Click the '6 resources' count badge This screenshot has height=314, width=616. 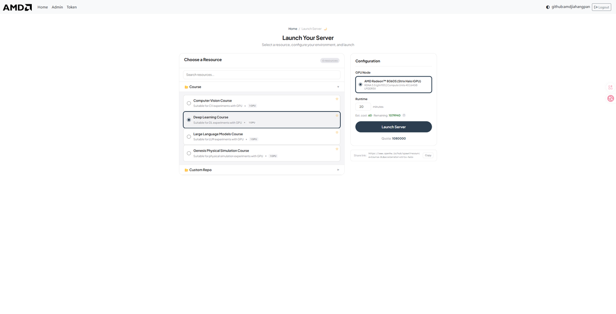pyautogui.click(x=330, y=61)
